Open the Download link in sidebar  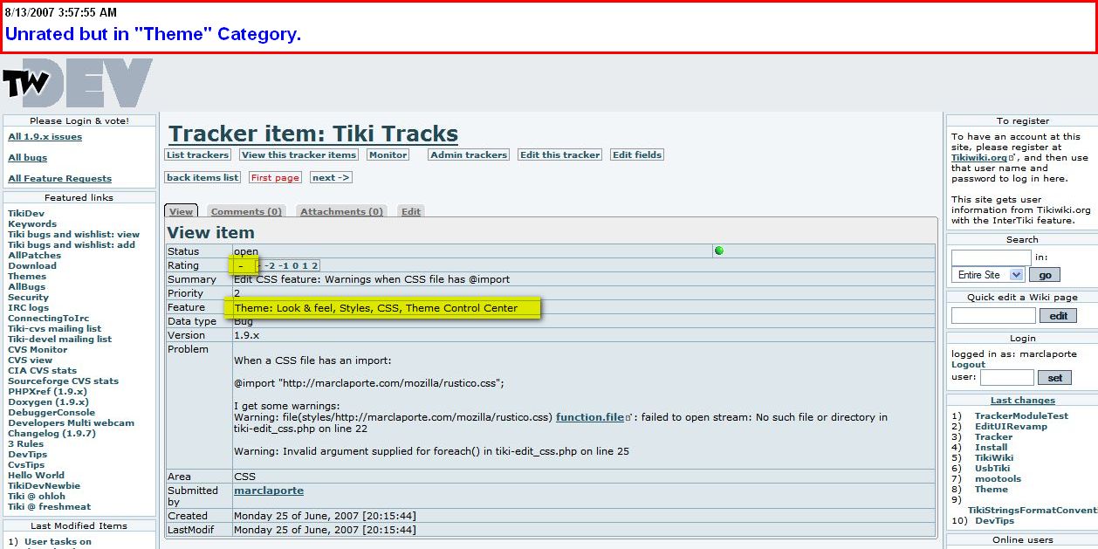click(32, 266)
